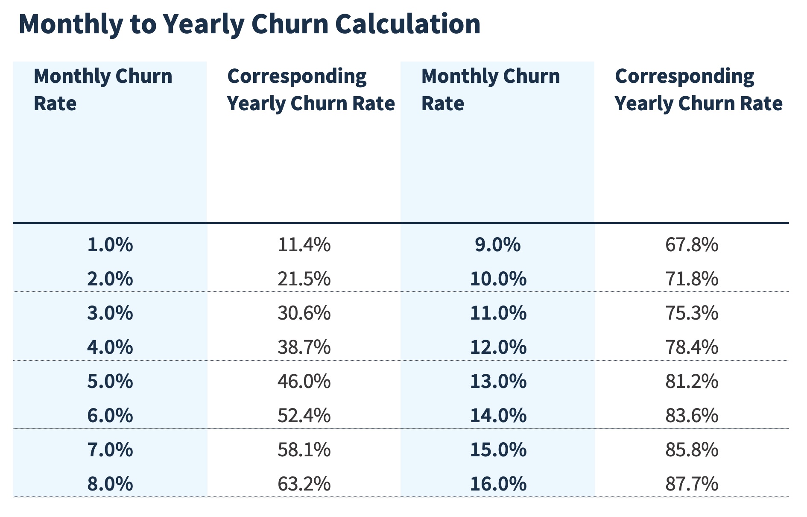Select the 10.0% monthly churn rate
The width and height of the screenshot is (807, 517).
(x=498, y=279)
